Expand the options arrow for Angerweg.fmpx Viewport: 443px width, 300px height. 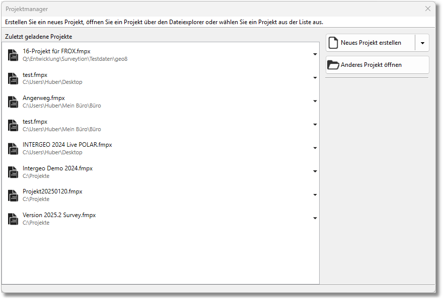click(315, 101)
